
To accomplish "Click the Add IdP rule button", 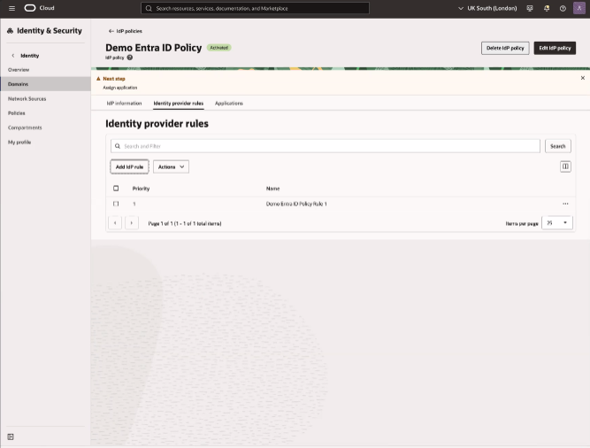I will [129, 166].
